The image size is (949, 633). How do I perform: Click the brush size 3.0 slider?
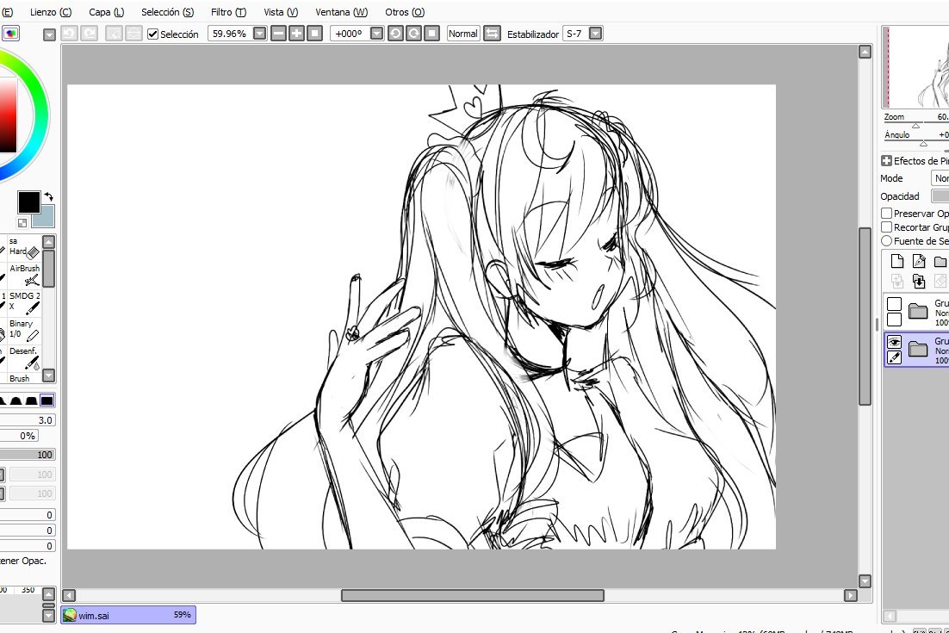[28, 420]
